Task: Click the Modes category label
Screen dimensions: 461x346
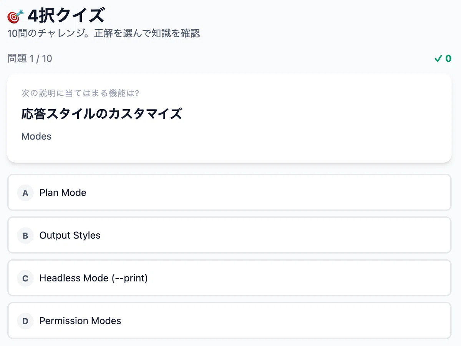Action: click(x=36, y=136)
